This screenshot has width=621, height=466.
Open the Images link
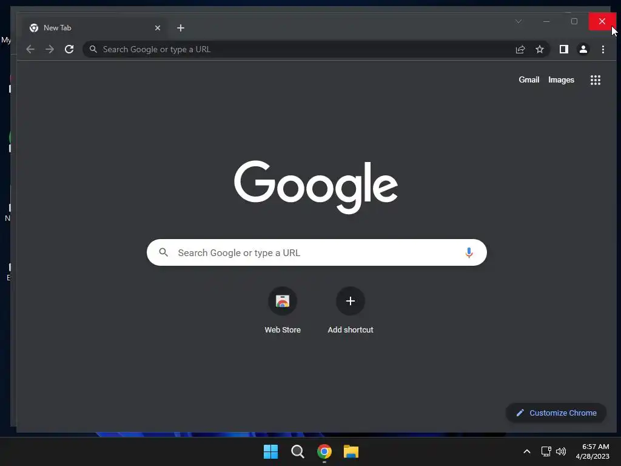tap(561, 79)
